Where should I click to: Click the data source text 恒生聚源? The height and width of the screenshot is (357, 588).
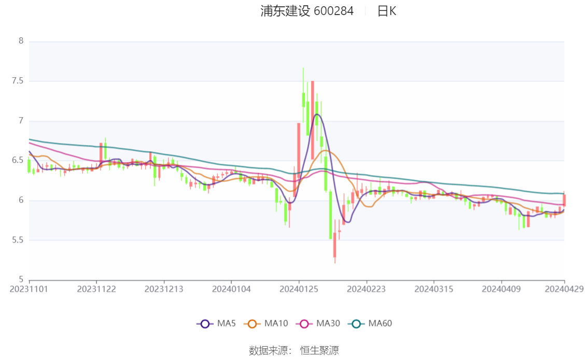click(x=319, y=351)
